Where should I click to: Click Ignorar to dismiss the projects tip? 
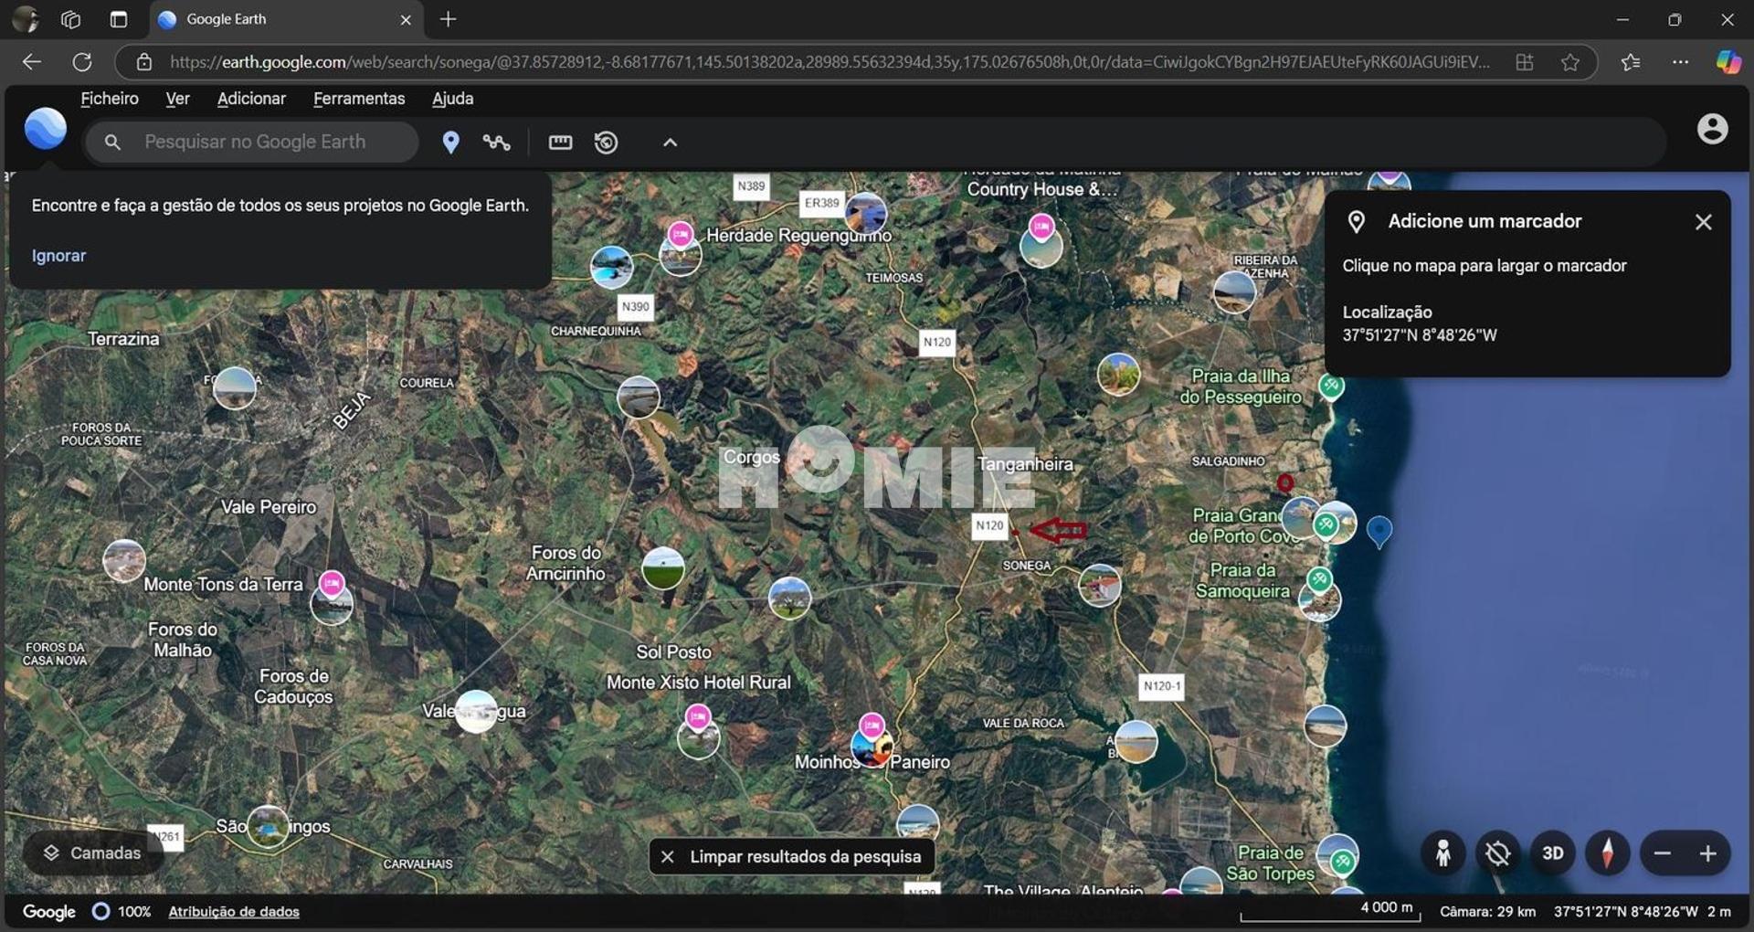click(58, 256)
